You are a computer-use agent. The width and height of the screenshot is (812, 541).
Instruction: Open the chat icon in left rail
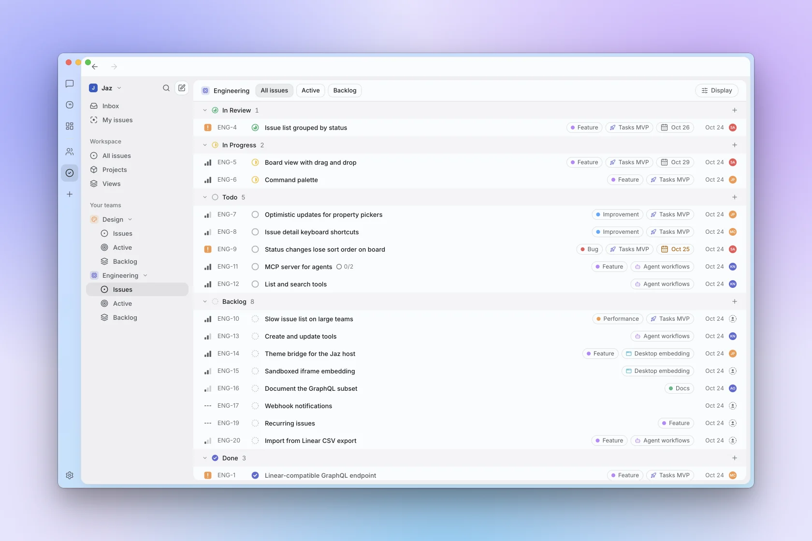pos(70,84)
